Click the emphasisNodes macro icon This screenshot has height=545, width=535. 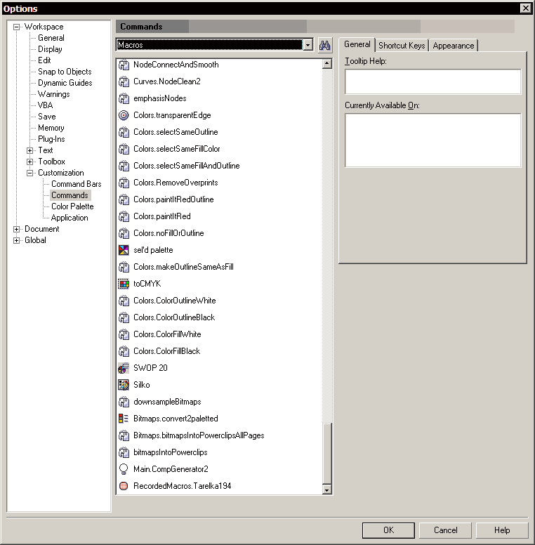click(124, 98)
